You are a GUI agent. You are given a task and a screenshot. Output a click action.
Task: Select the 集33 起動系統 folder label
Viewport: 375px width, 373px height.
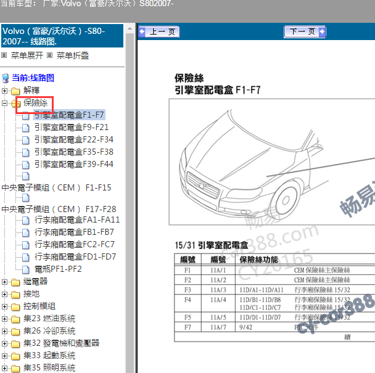pyautogui.click(x=49, y=356)
